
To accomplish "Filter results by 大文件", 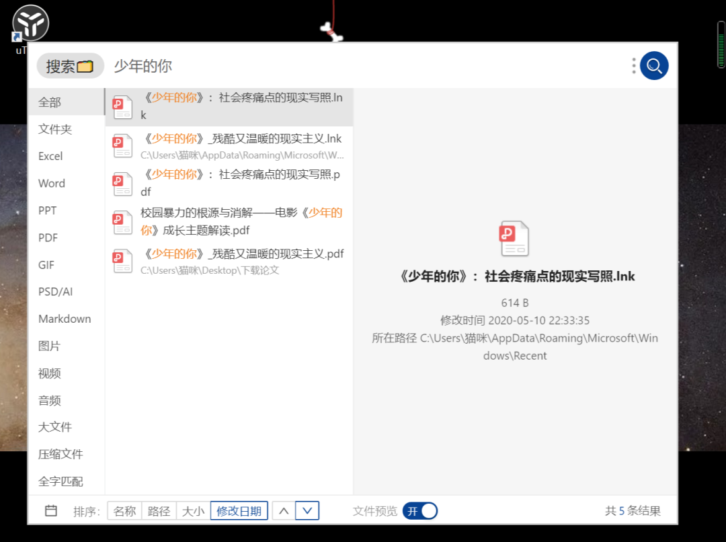I will coord(66,427).
